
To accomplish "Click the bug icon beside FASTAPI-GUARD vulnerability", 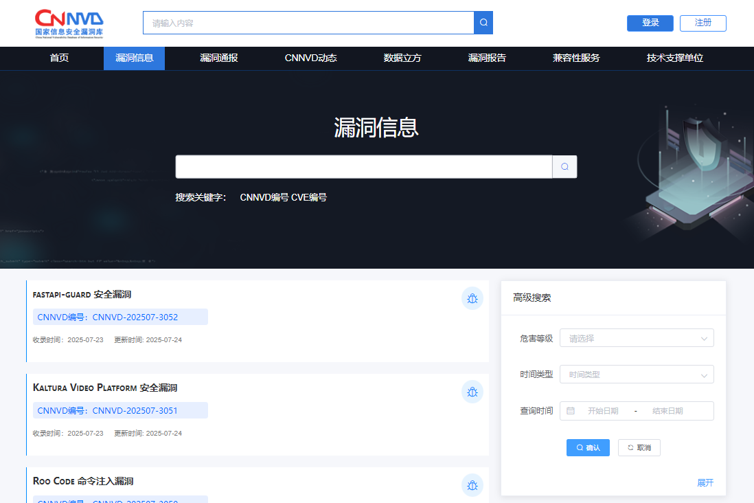I will pyautogui.click(x=472, y=298).
